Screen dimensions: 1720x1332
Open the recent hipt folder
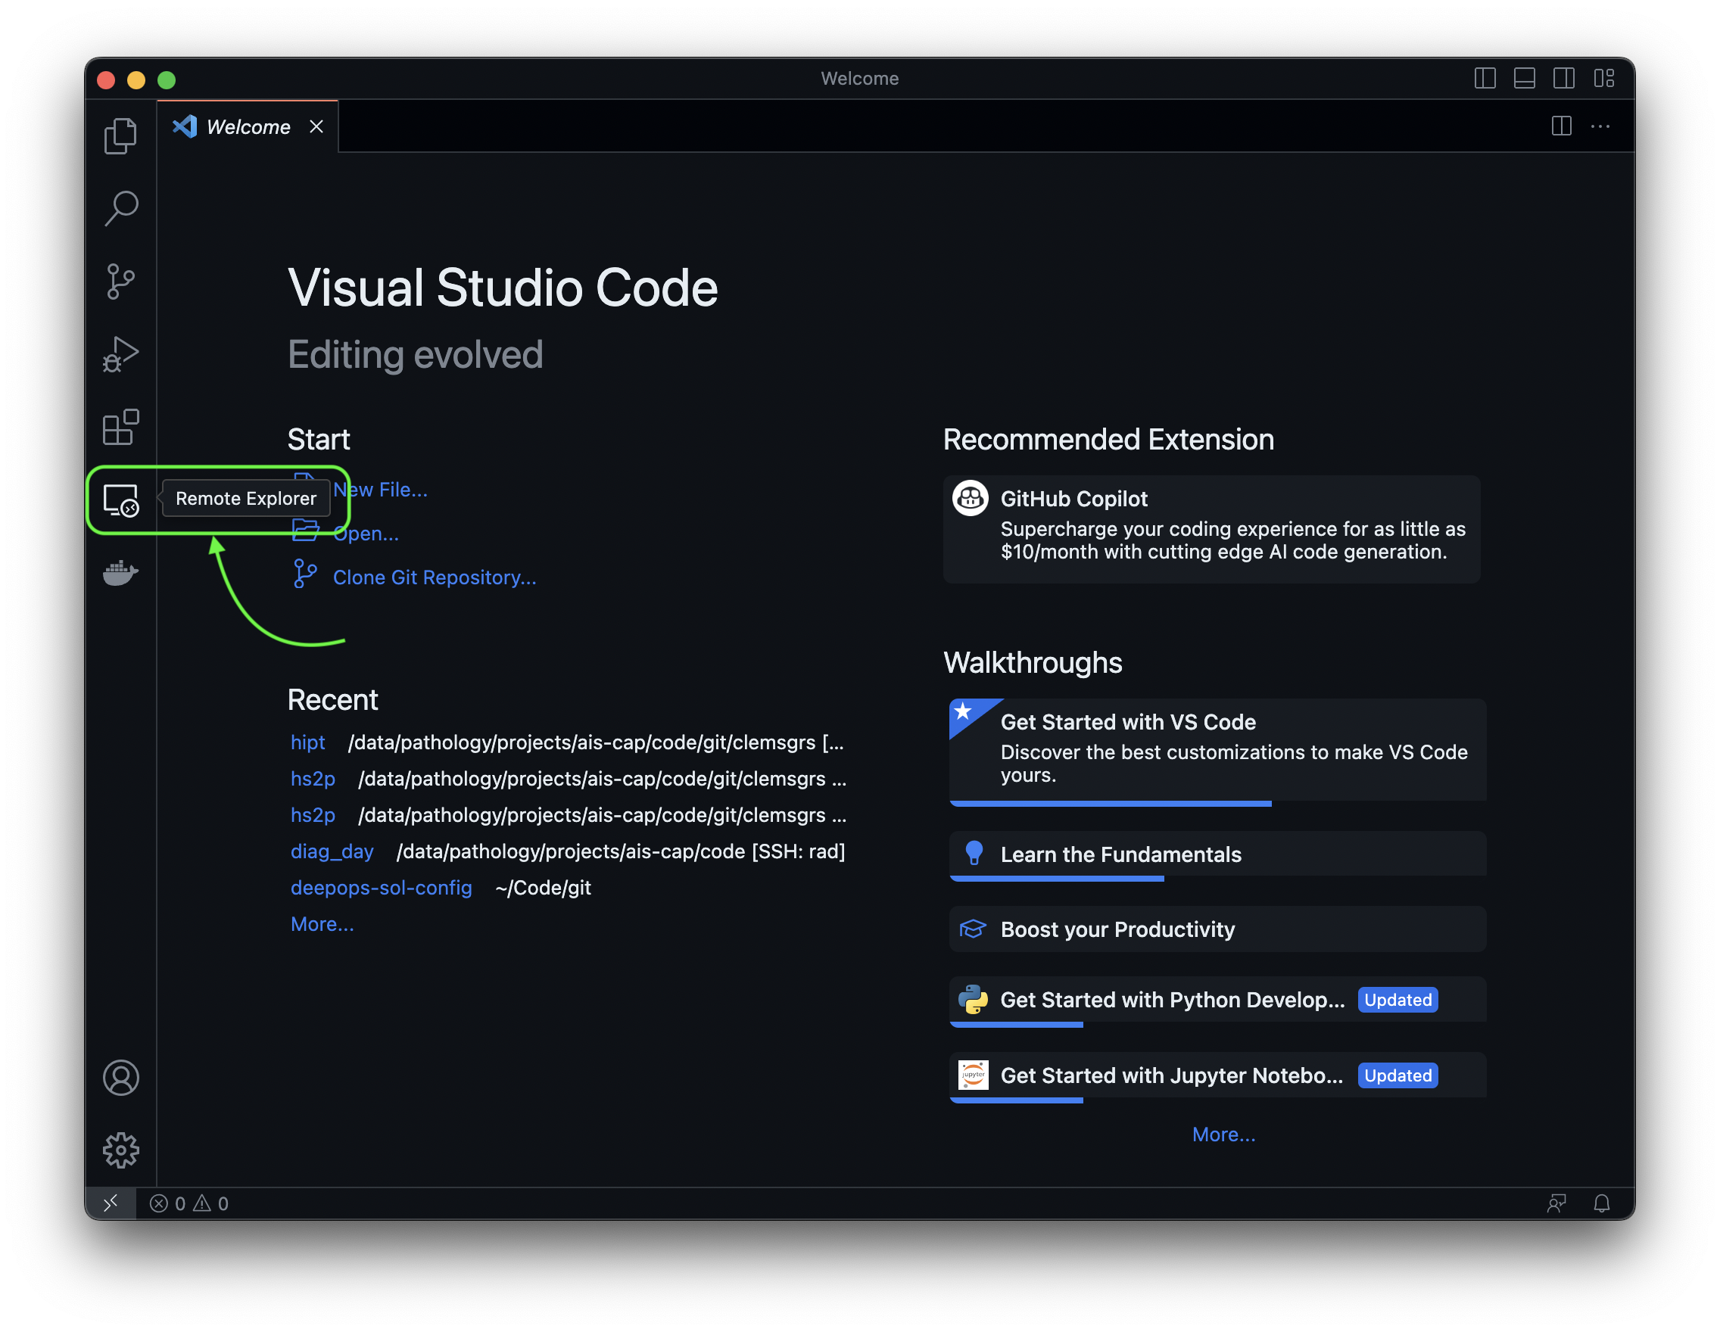click(x=307, y=742)
